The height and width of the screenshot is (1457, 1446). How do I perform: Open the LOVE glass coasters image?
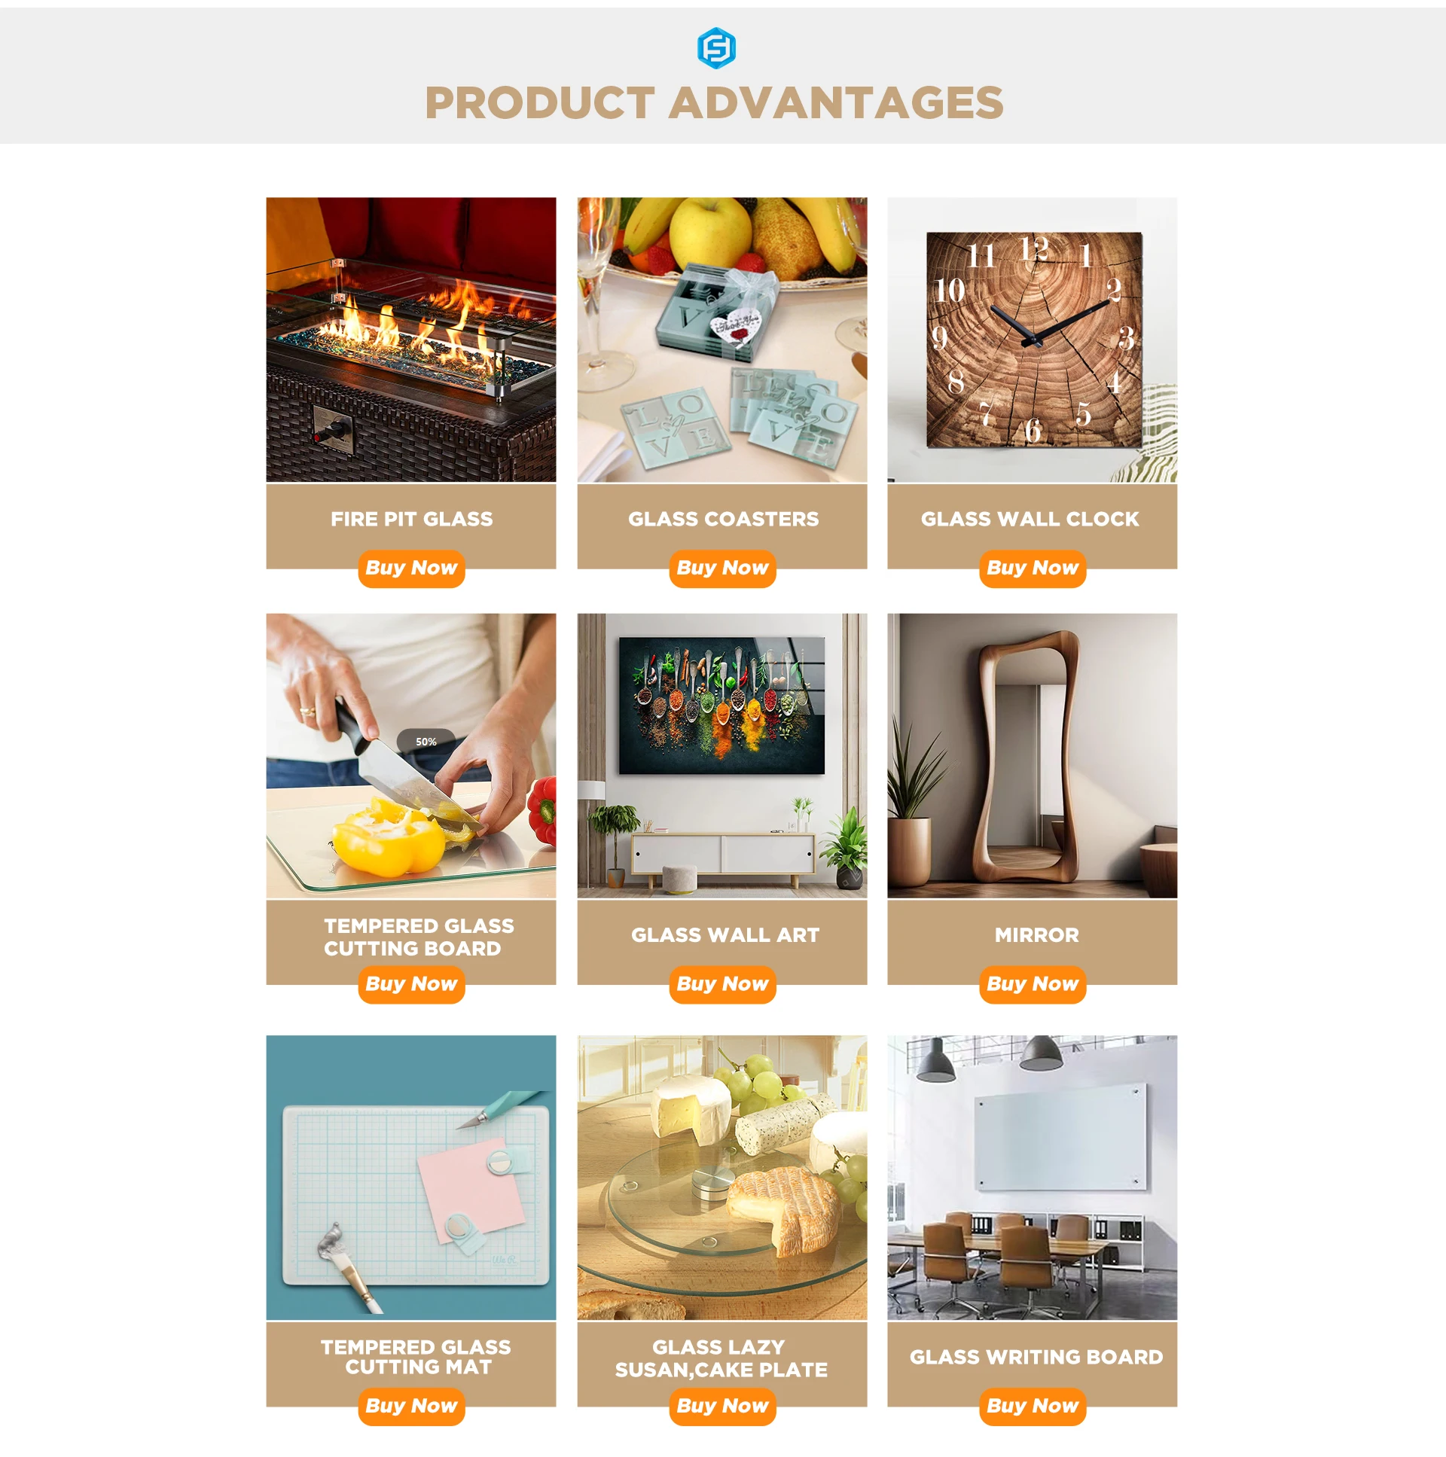click(x=721, y=340)
